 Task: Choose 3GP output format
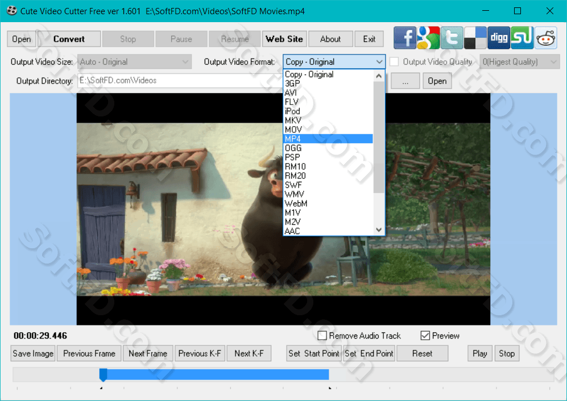(328, 83)
